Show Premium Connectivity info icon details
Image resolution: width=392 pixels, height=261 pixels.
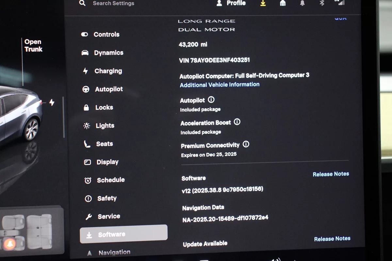tap(246, 144)
